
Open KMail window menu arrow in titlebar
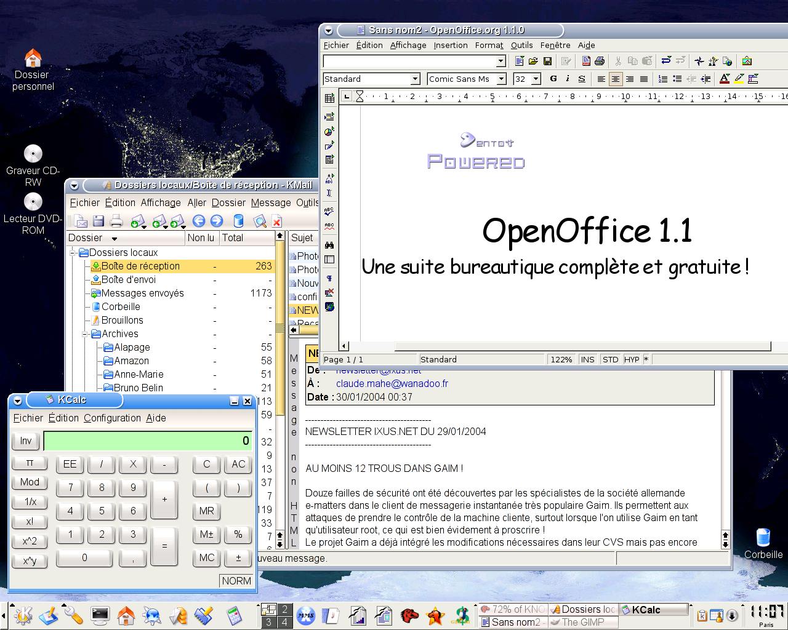tap(74, 185)
